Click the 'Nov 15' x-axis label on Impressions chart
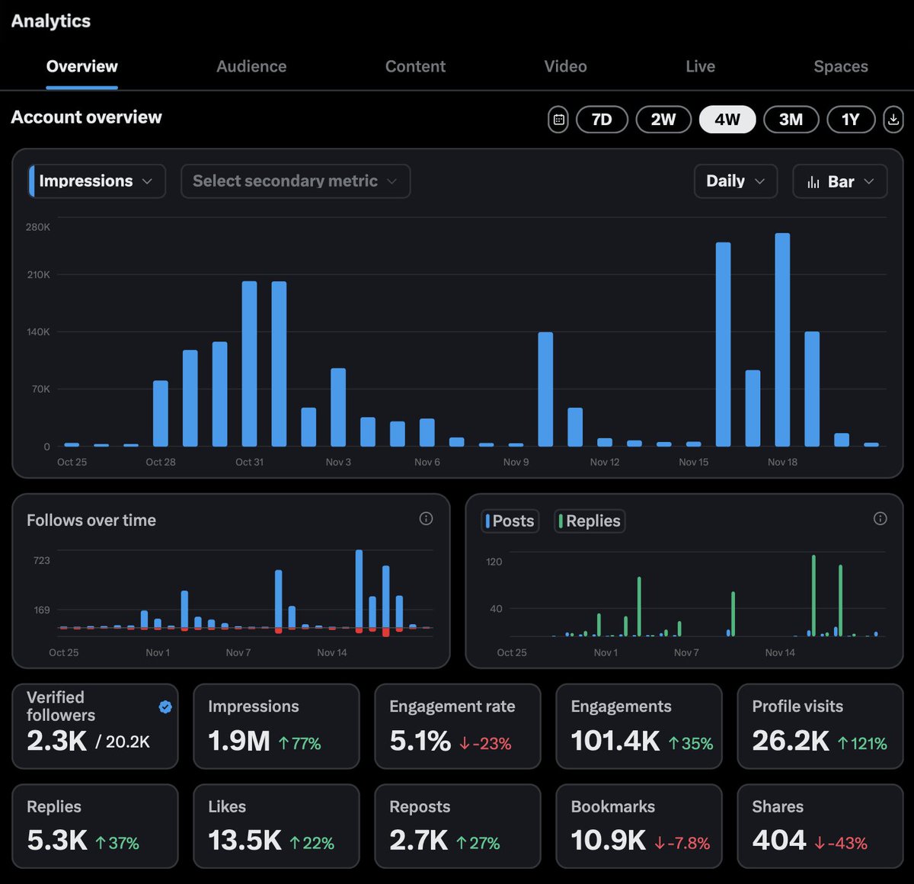The height and width of the screenshot is (884, 914). tap(693, 462)
